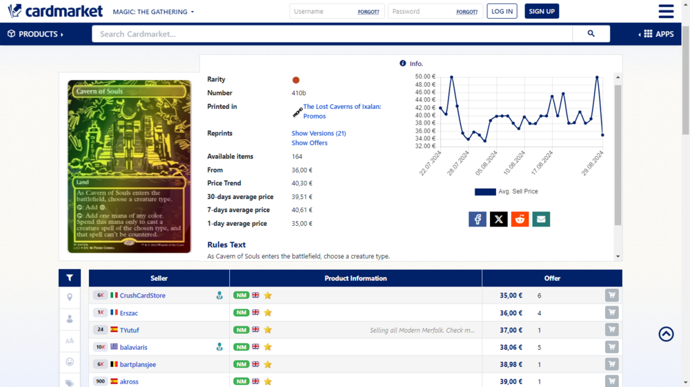Open Show Versions (21) link

tap(318, 133)
